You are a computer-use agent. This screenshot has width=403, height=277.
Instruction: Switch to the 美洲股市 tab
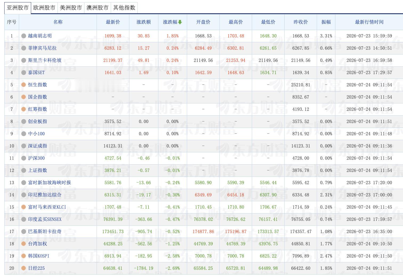[71, 8]
